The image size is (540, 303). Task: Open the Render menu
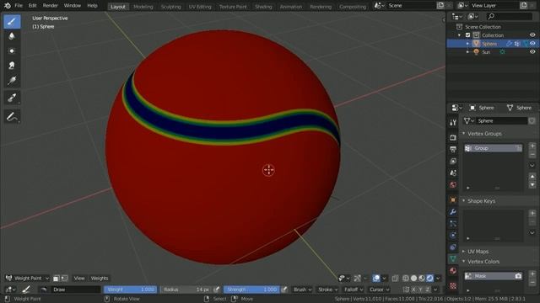(x=51, y=6)
